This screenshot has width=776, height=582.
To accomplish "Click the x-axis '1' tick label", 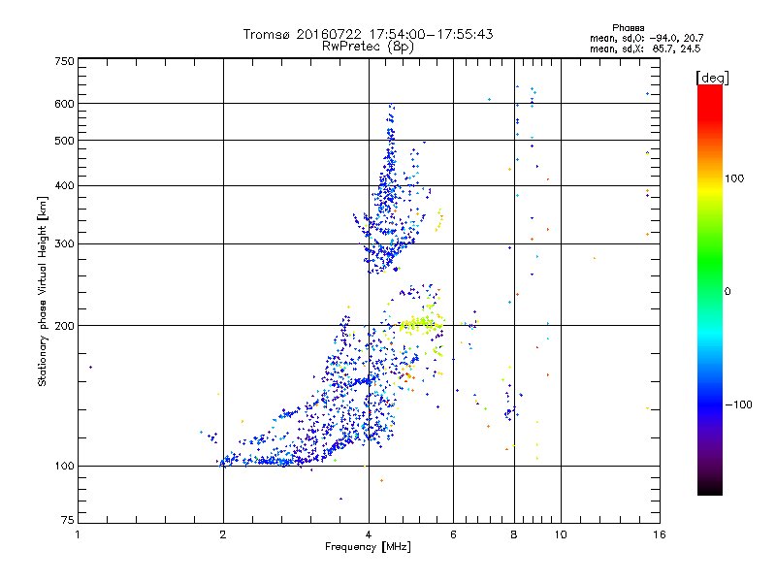I will pos(78,534).
